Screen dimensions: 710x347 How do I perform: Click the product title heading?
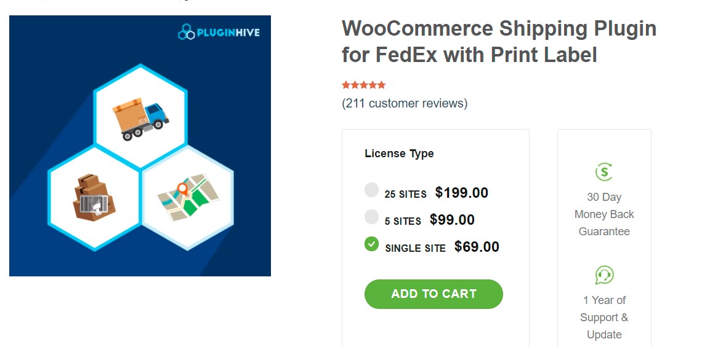point(499,42)
